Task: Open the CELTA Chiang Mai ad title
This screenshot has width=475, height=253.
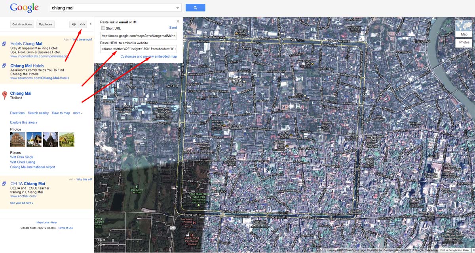Action: click(28, 184)
